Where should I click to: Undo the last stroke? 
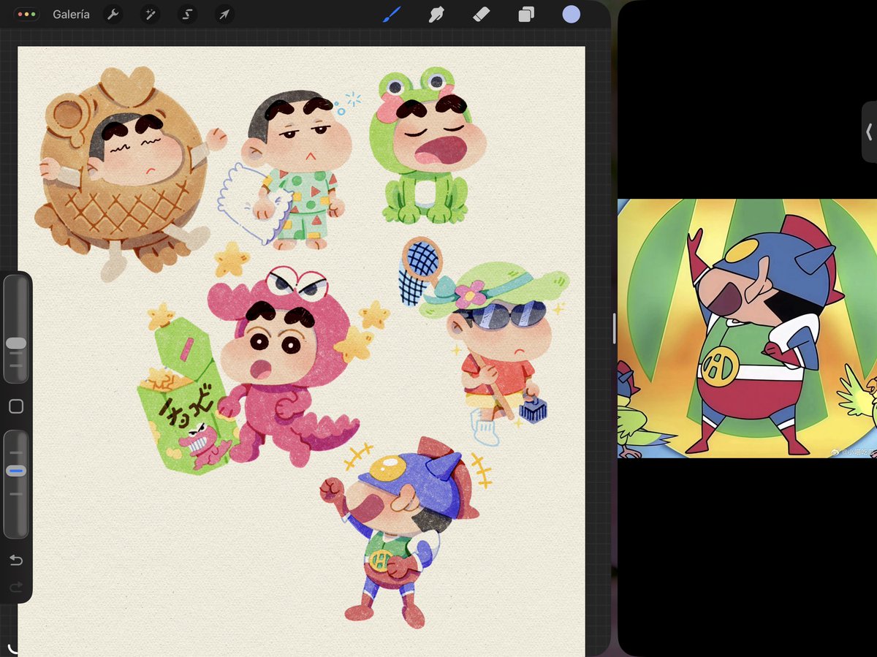[x=16, y=561]
